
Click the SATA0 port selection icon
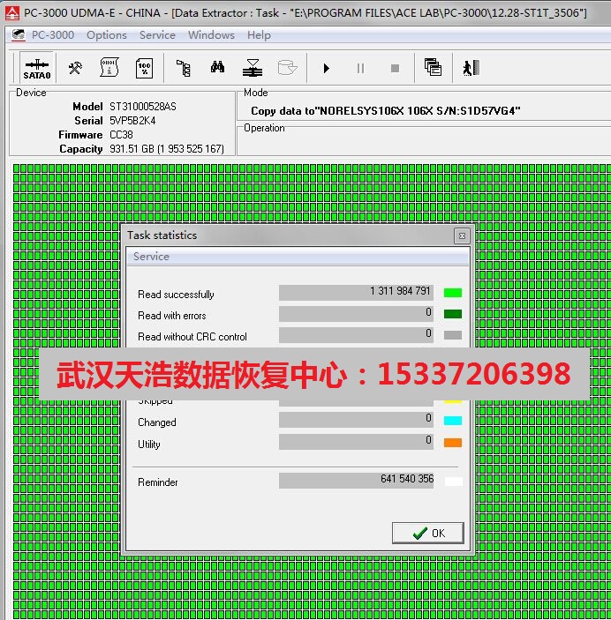(37, 68)
